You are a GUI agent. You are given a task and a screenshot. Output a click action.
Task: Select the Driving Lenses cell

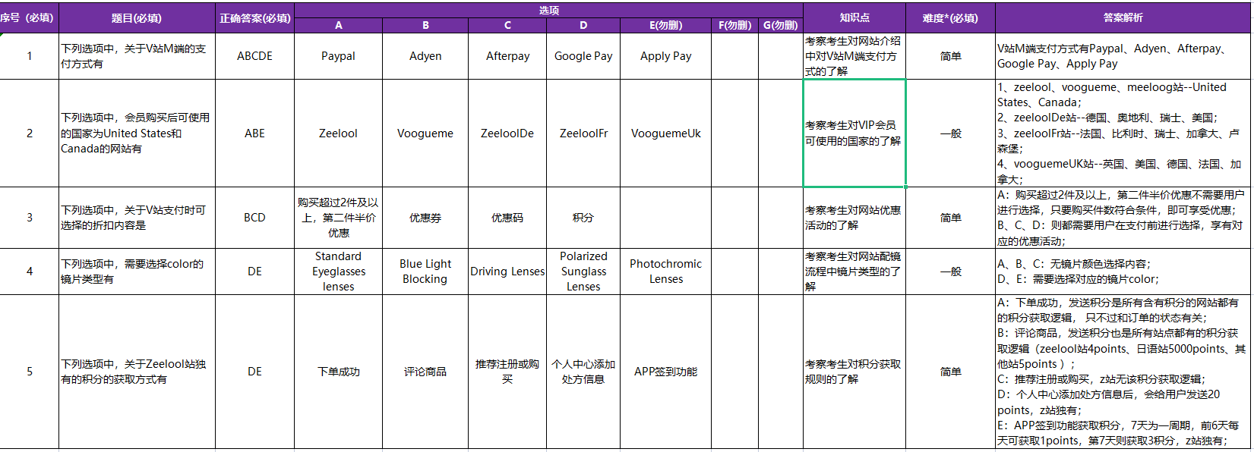[507, 272]
